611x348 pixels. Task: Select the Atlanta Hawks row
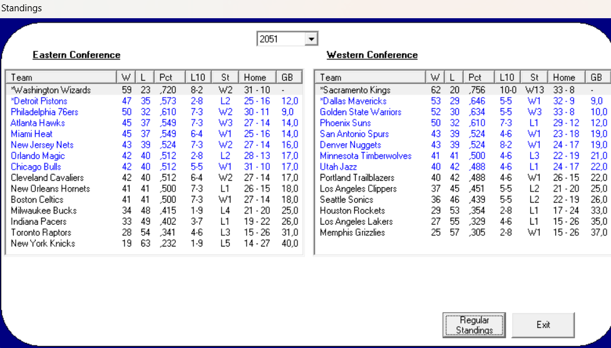(x=154, y=123)
